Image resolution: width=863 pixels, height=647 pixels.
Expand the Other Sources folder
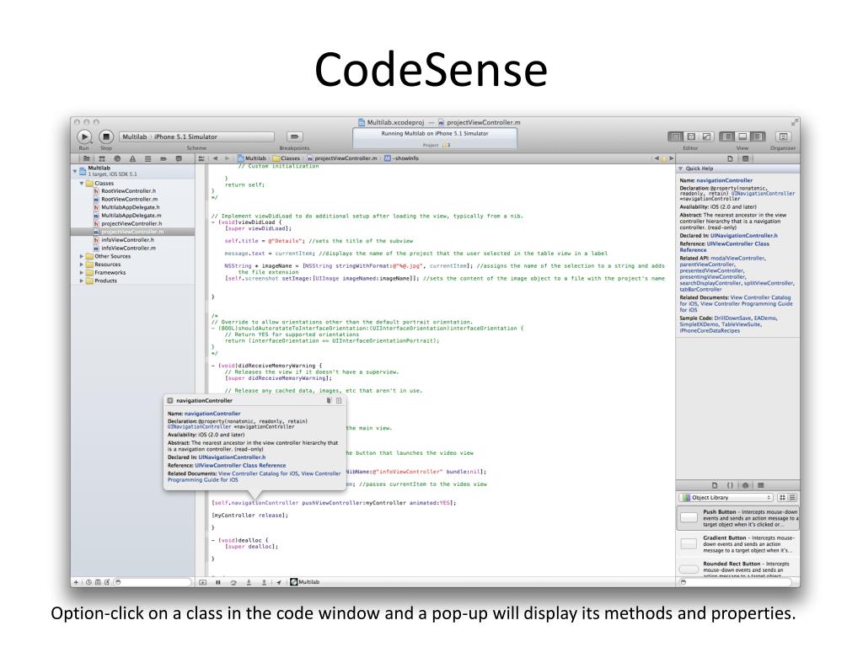pos(82,256)
